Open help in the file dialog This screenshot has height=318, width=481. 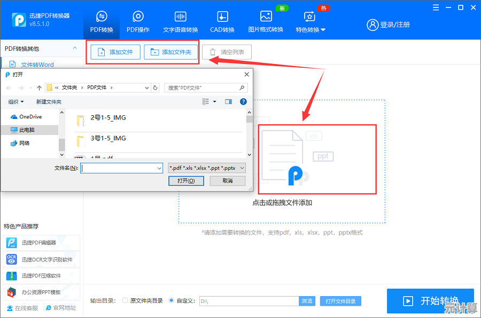tap(243, 101)
